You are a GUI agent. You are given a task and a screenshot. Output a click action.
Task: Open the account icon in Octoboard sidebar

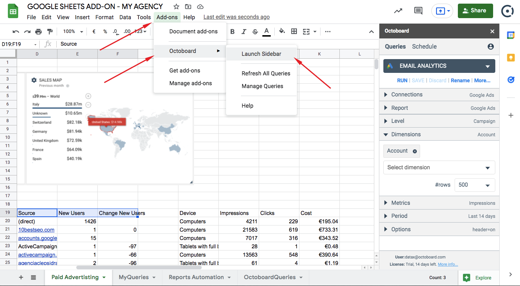(x=491, y=46)
